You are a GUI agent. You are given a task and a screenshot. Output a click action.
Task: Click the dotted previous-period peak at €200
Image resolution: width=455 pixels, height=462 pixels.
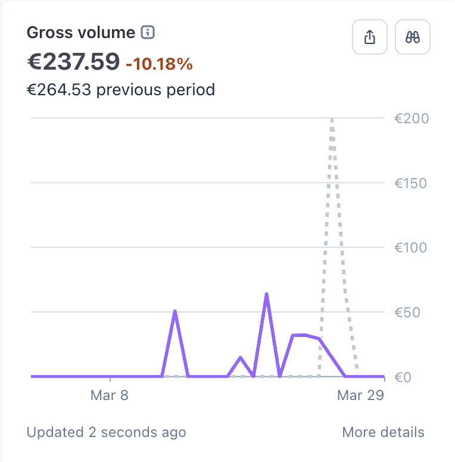pyautogui.click(x=332, y=120)
